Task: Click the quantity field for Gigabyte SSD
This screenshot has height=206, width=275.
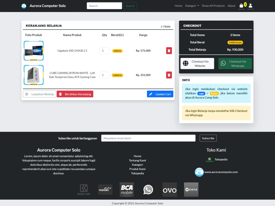Action: pos(105,51)
